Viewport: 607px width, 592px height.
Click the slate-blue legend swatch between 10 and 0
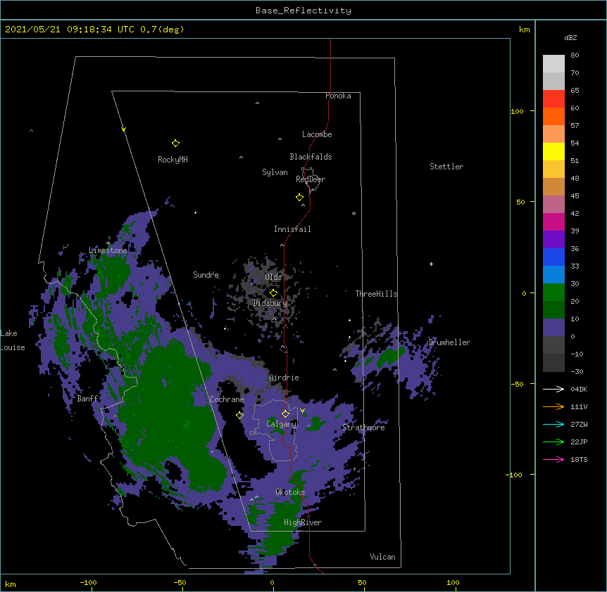click(553, 328)
